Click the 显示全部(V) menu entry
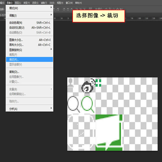This screenshot has width=162, height=162. [29, 65]
